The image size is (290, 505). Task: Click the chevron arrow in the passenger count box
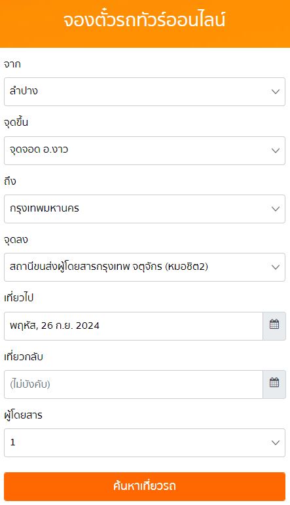[276, 443]
